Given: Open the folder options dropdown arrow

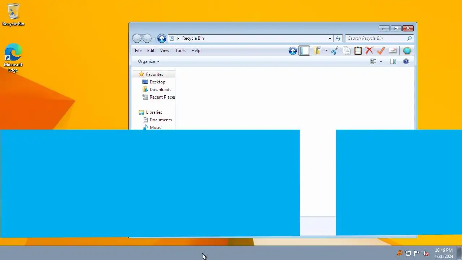Looking at the screenshot, I should 326,51.
